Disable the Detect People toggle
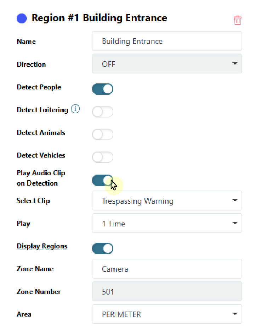Image resolution: width=261 pixels, height=335 pixels. [103, 89]
